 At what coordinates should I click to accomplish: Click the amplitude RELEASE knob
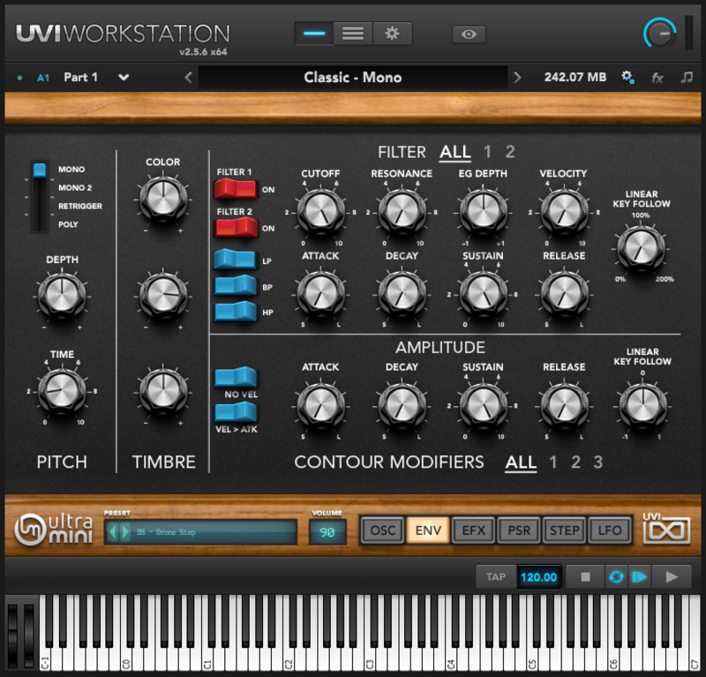(564, 405)
